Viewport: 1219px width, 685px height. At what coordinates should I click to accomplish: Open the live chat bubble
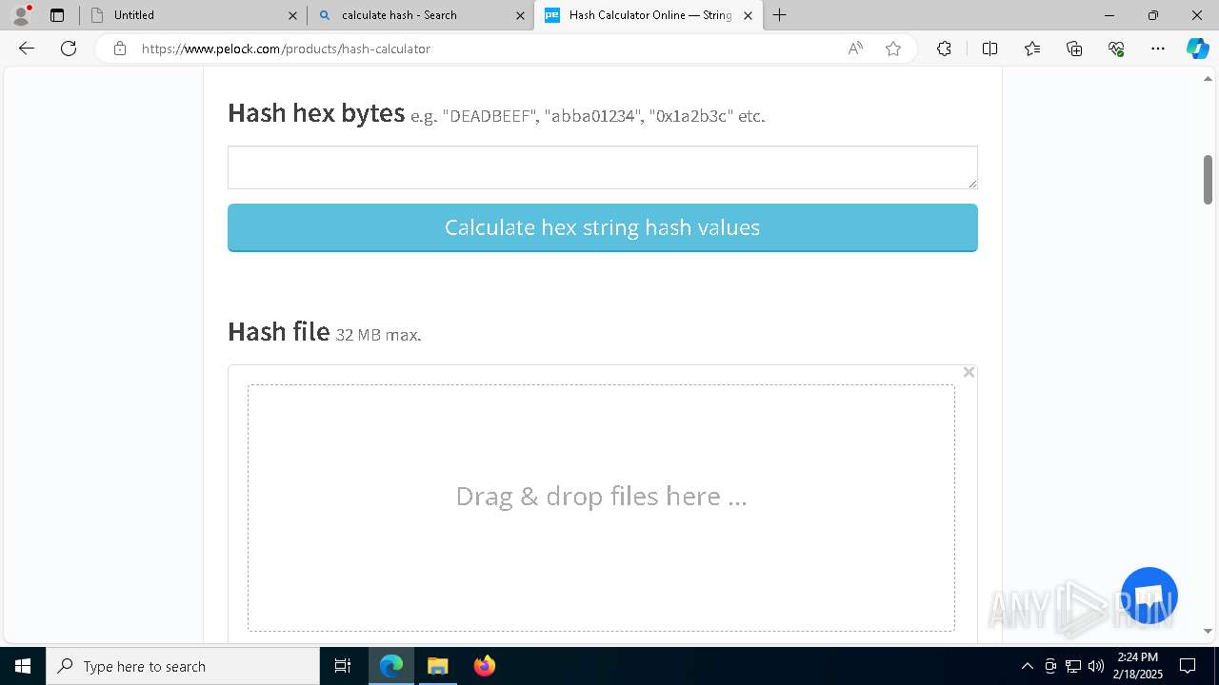click(1149, 596)
